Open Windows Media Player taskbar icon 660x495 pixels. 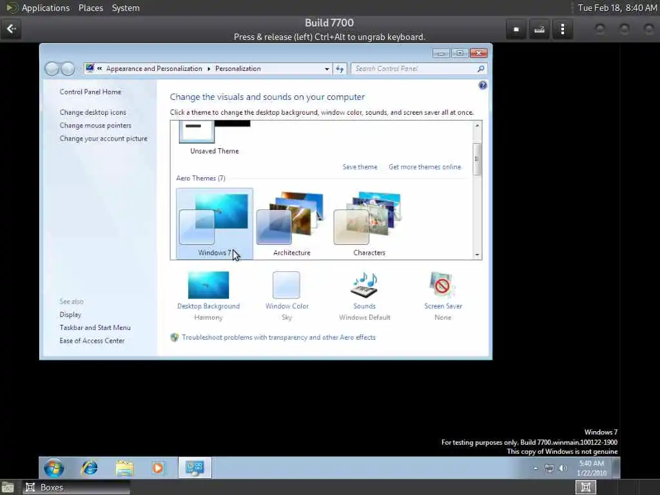[159, 468]
